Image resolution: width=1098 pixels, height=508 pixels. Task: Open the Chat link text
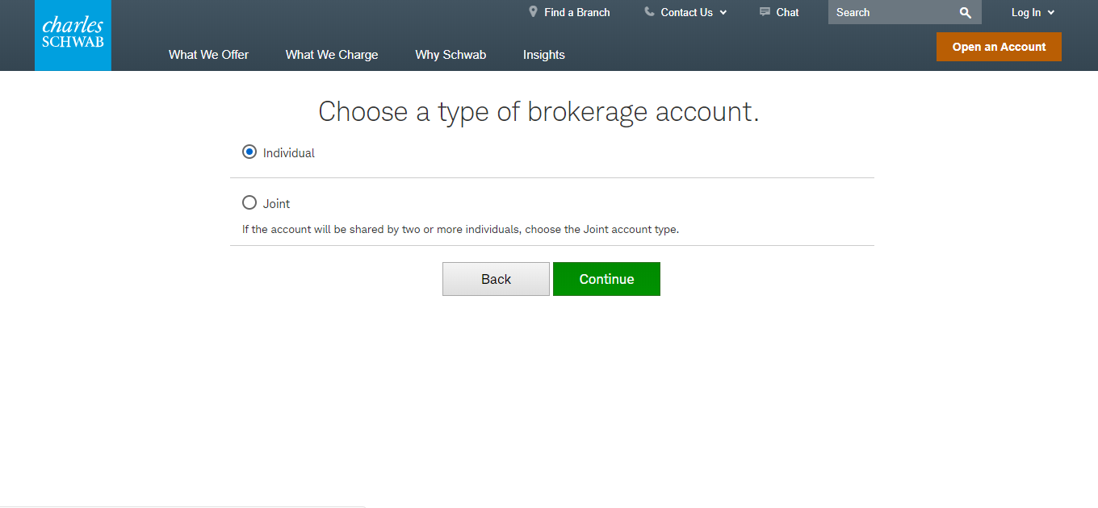(x=787, y=12)
